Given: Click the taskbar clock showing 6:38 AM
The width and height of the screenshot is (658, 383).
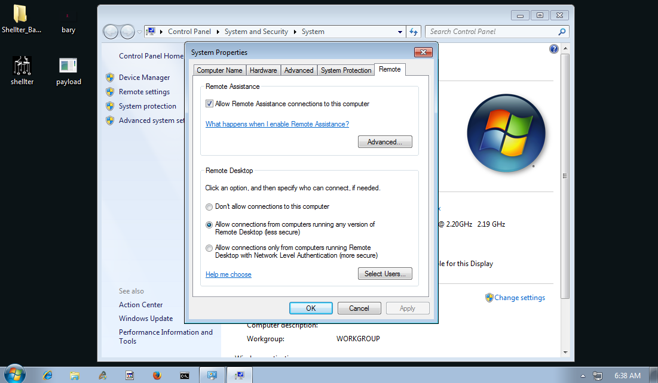Looking at the screenshot, I should [628, 376].
